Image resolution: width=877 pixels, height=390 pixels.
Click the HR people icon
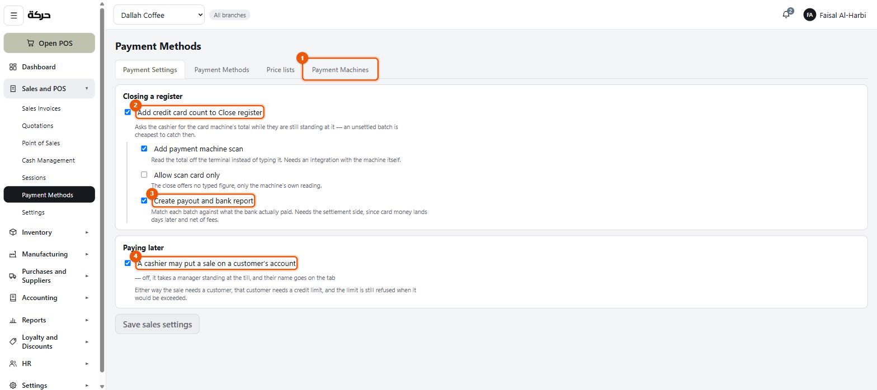(13, 364)
